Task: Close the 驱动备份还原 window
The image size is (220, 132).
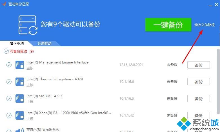Action: point(217,4)
